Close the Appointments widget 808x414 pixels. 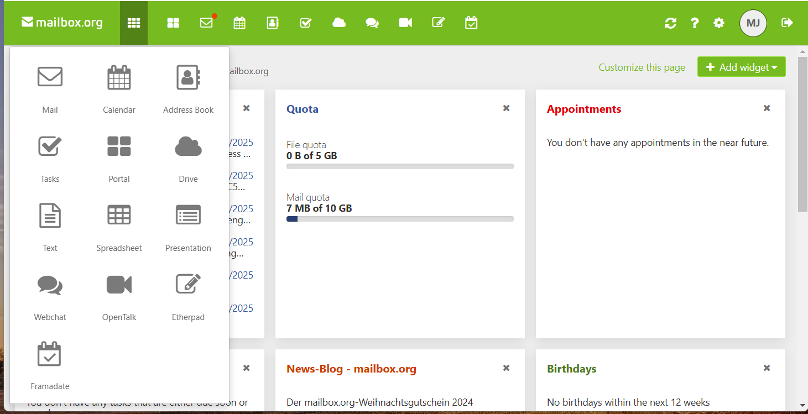767,108
